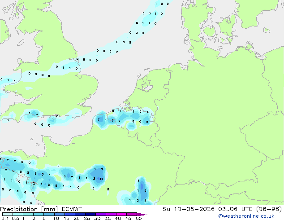Select the 40–45 mm magenta legend swatch
284x220 pixels.
coord(121,214)
